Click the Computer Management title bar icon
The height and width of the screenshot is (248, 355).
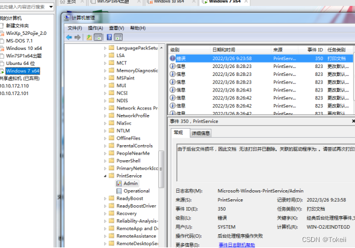pos(67,17)
